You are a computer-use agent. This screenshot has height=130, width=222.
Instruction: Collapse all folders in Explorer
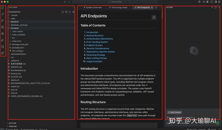point(73,12)
